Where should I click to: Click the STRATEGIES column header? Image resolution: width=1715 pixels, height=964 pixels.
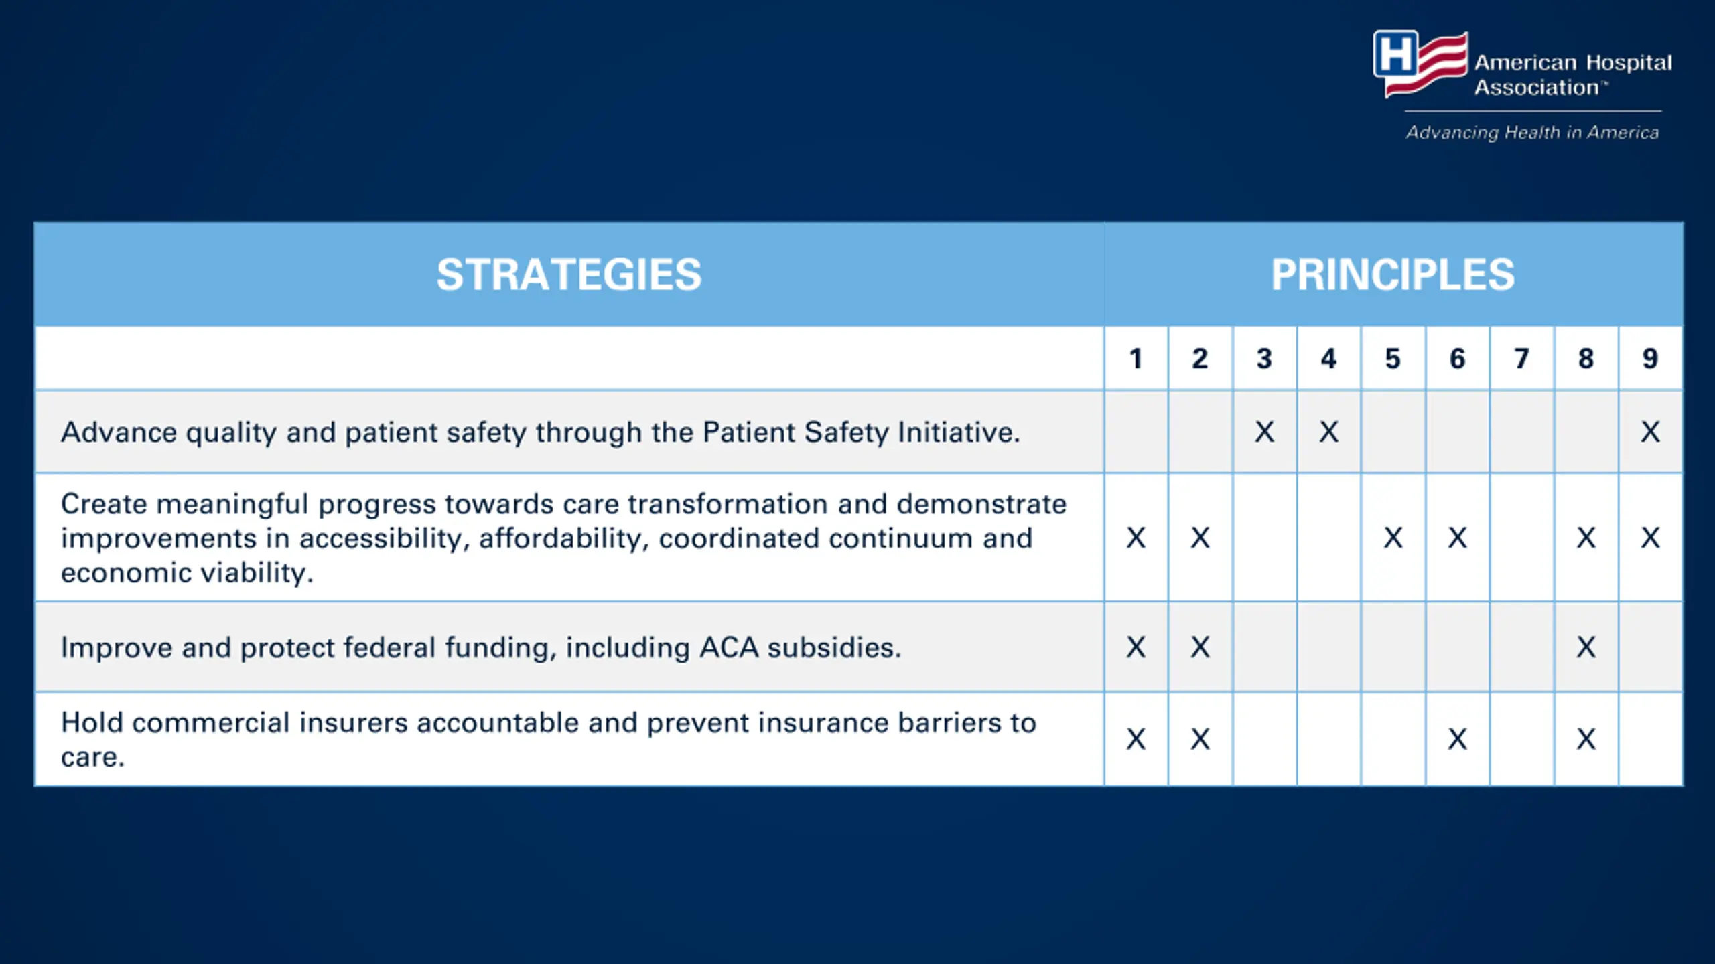click(x=569, y=274)
